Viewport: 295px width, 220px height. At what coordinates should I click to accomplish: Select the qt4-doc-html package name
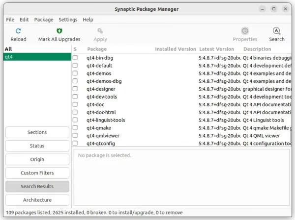click(101, 112)
